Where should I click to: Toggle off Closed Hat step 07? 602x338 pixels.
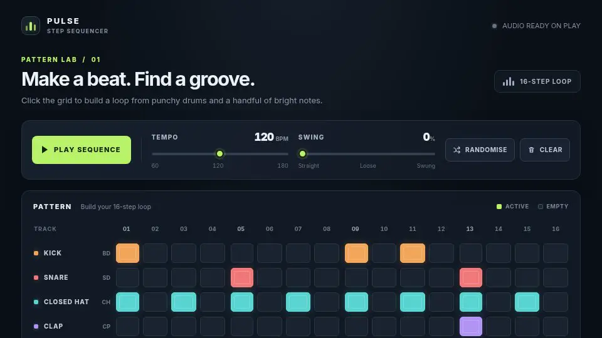coord(298,302)
